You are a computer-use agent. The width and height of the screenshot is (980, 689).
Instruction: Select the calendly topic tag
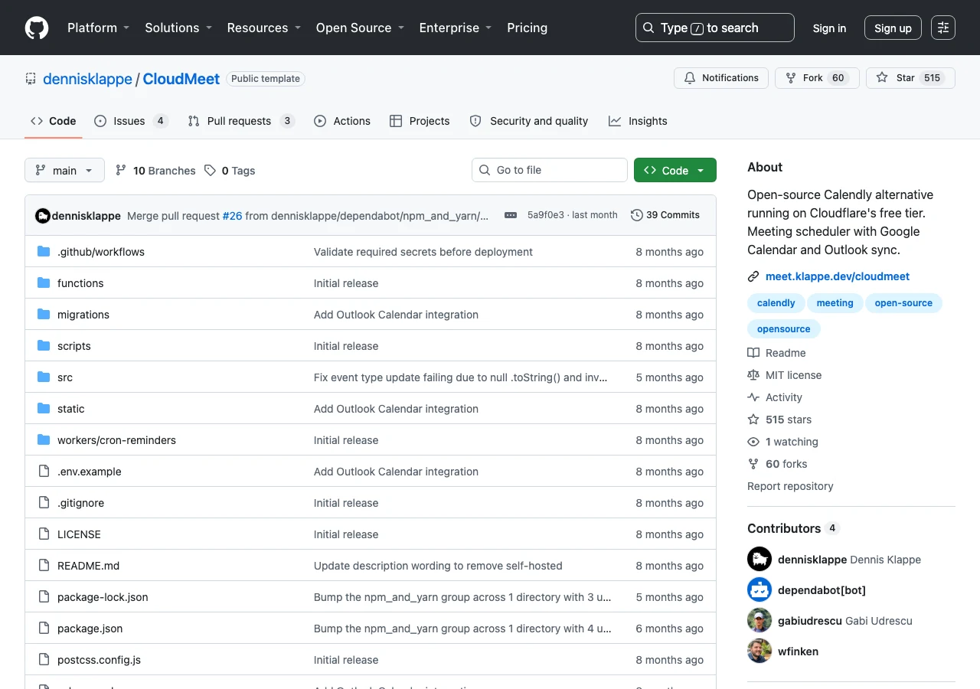point(776,303)
